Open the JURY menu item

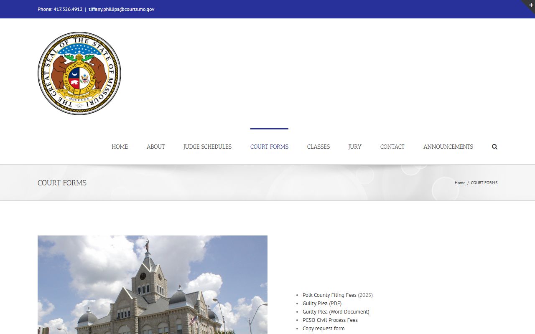[355, 147]
